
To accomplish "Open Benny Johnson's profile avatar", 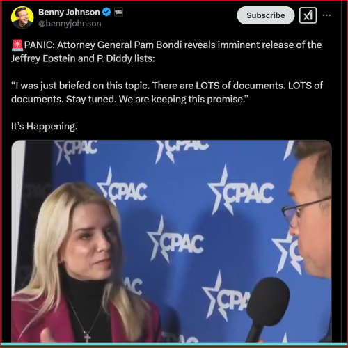I will point(22,17).
